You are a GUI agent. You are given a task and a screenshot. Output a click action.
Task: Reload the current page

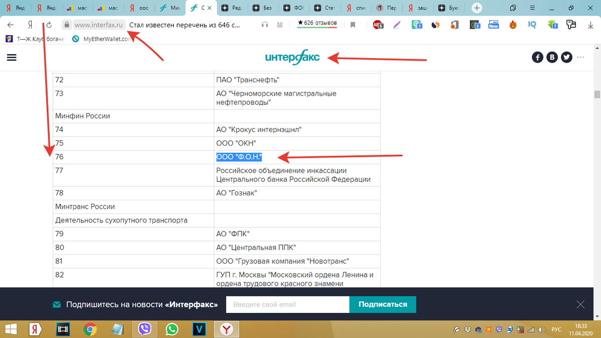point(49,25)
